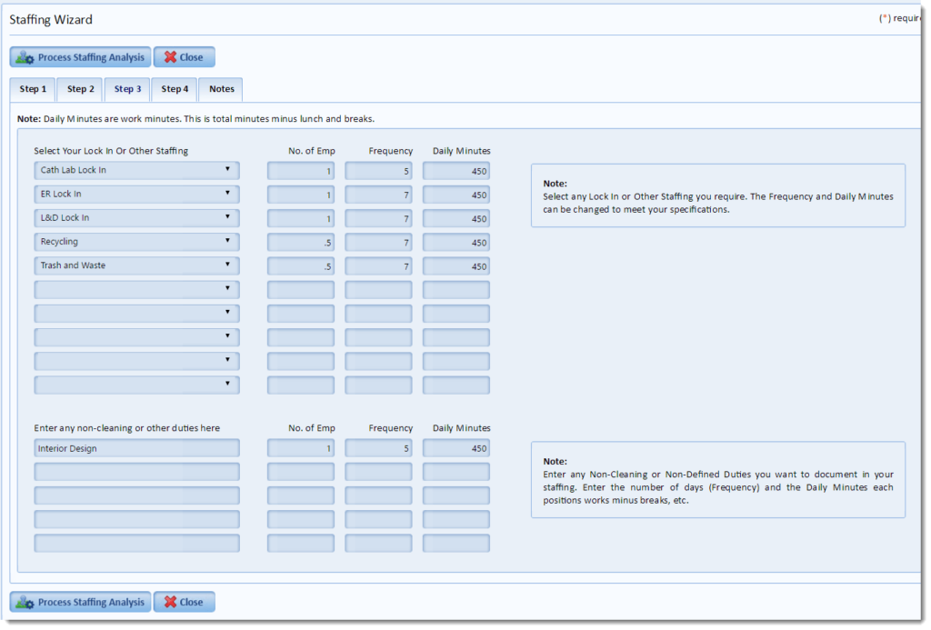The image size is (931, 630).
Task: Click Frequency field for Trash and Waste
Action: click(x=378, y=266)
